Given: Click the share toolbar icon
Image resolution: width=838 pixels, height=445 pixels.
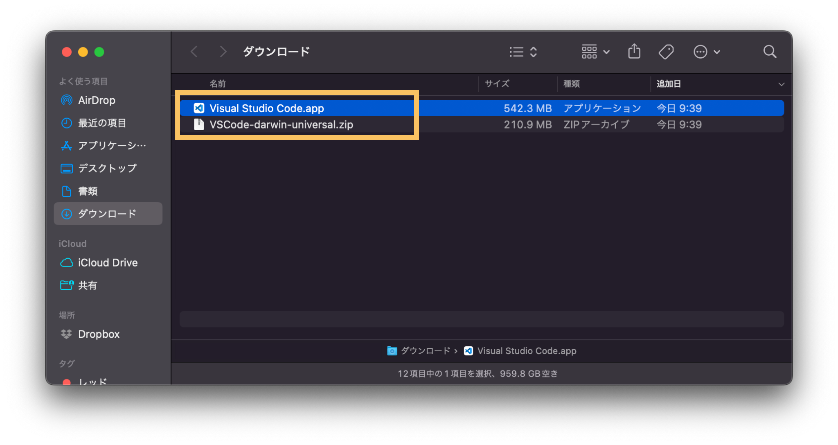Looking at the screenshot, I should coord(634,52).
